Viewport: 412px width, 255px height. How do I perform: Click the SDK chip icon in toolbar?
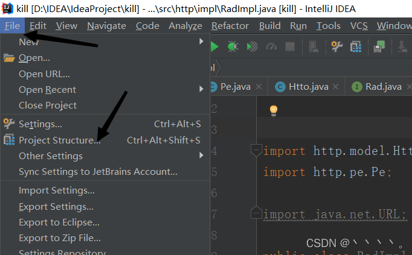click(x=379, y=46)
